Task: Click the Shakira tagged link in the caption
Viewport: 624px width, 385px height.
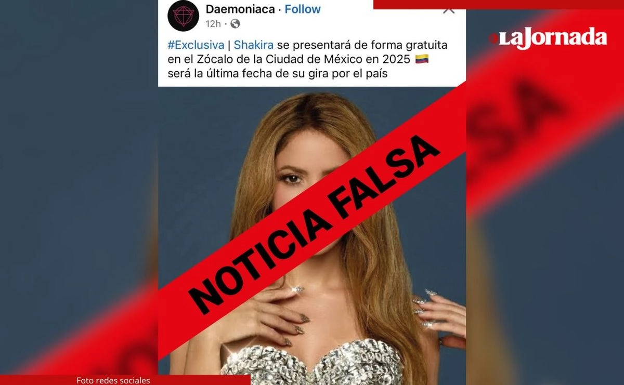Action: 254,45
